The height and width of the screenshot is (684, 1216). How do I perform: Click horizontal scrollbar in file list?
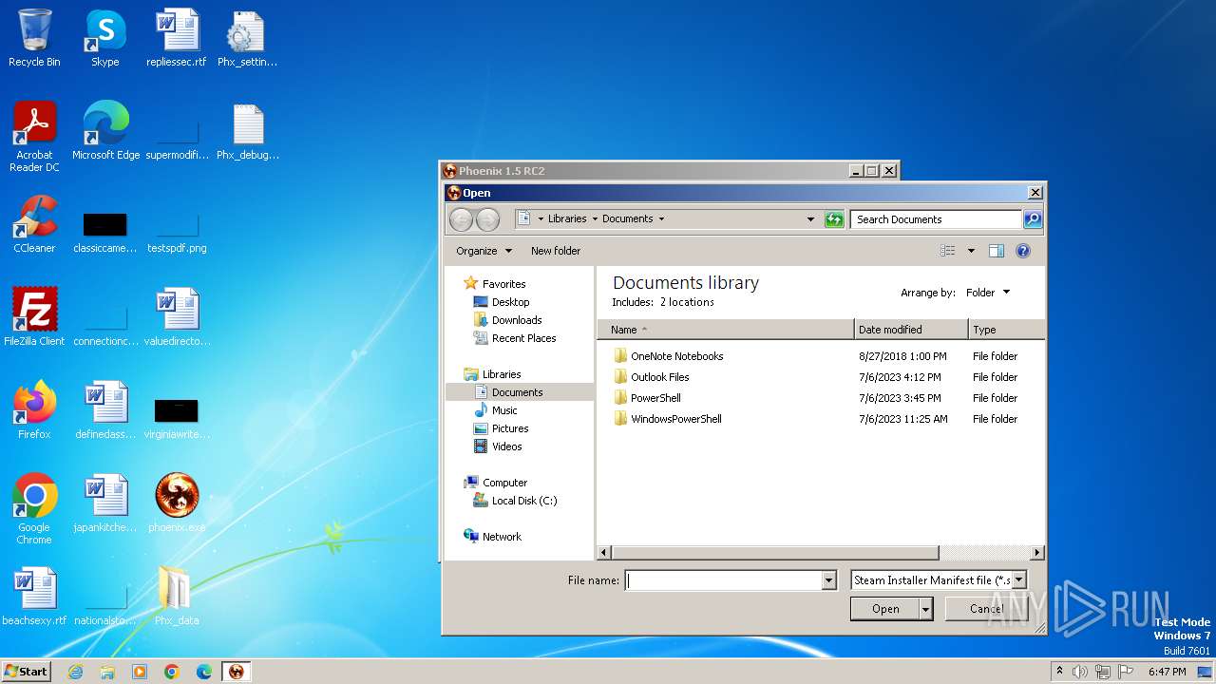[775, 553]
